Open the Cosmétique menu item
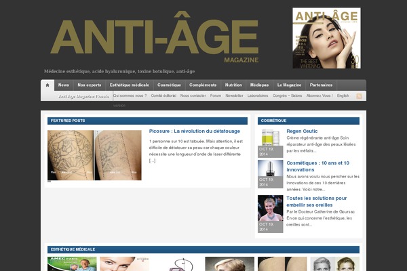The image size is (407, 271). coord(169,85)
